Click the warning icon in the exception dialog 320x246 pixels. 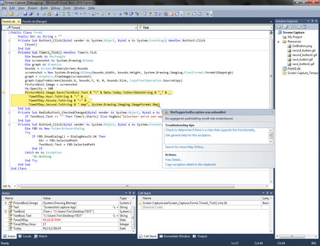point(166,112)
